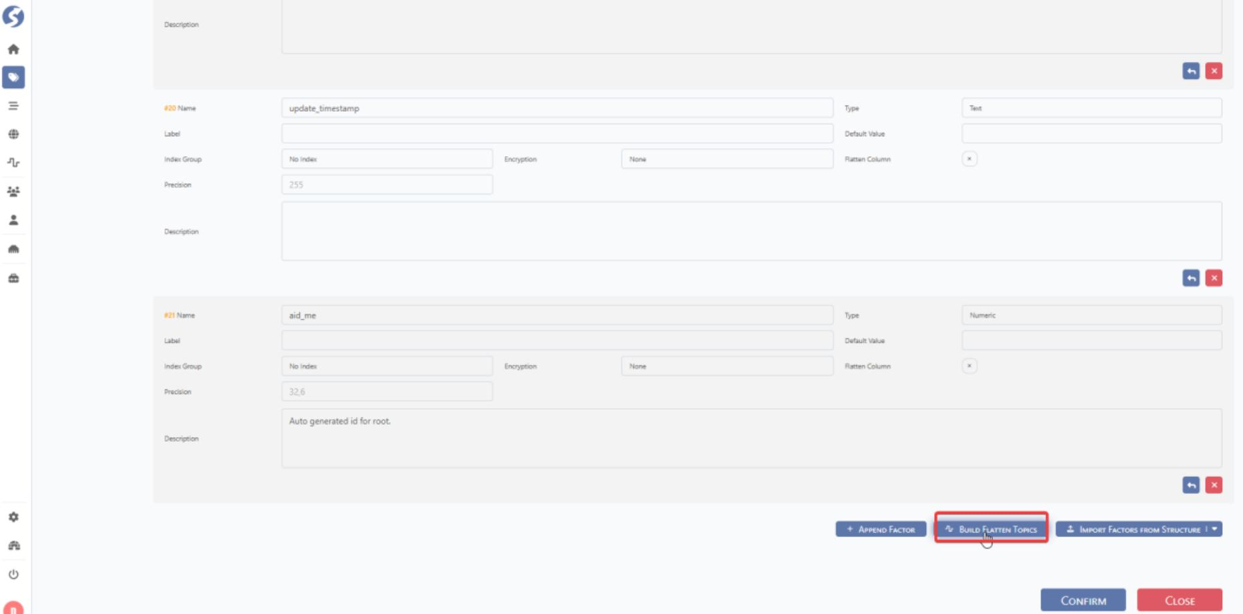Click Build Flatten Topics button
This screenshot has width=1243, height=614.
coord(991,529)
